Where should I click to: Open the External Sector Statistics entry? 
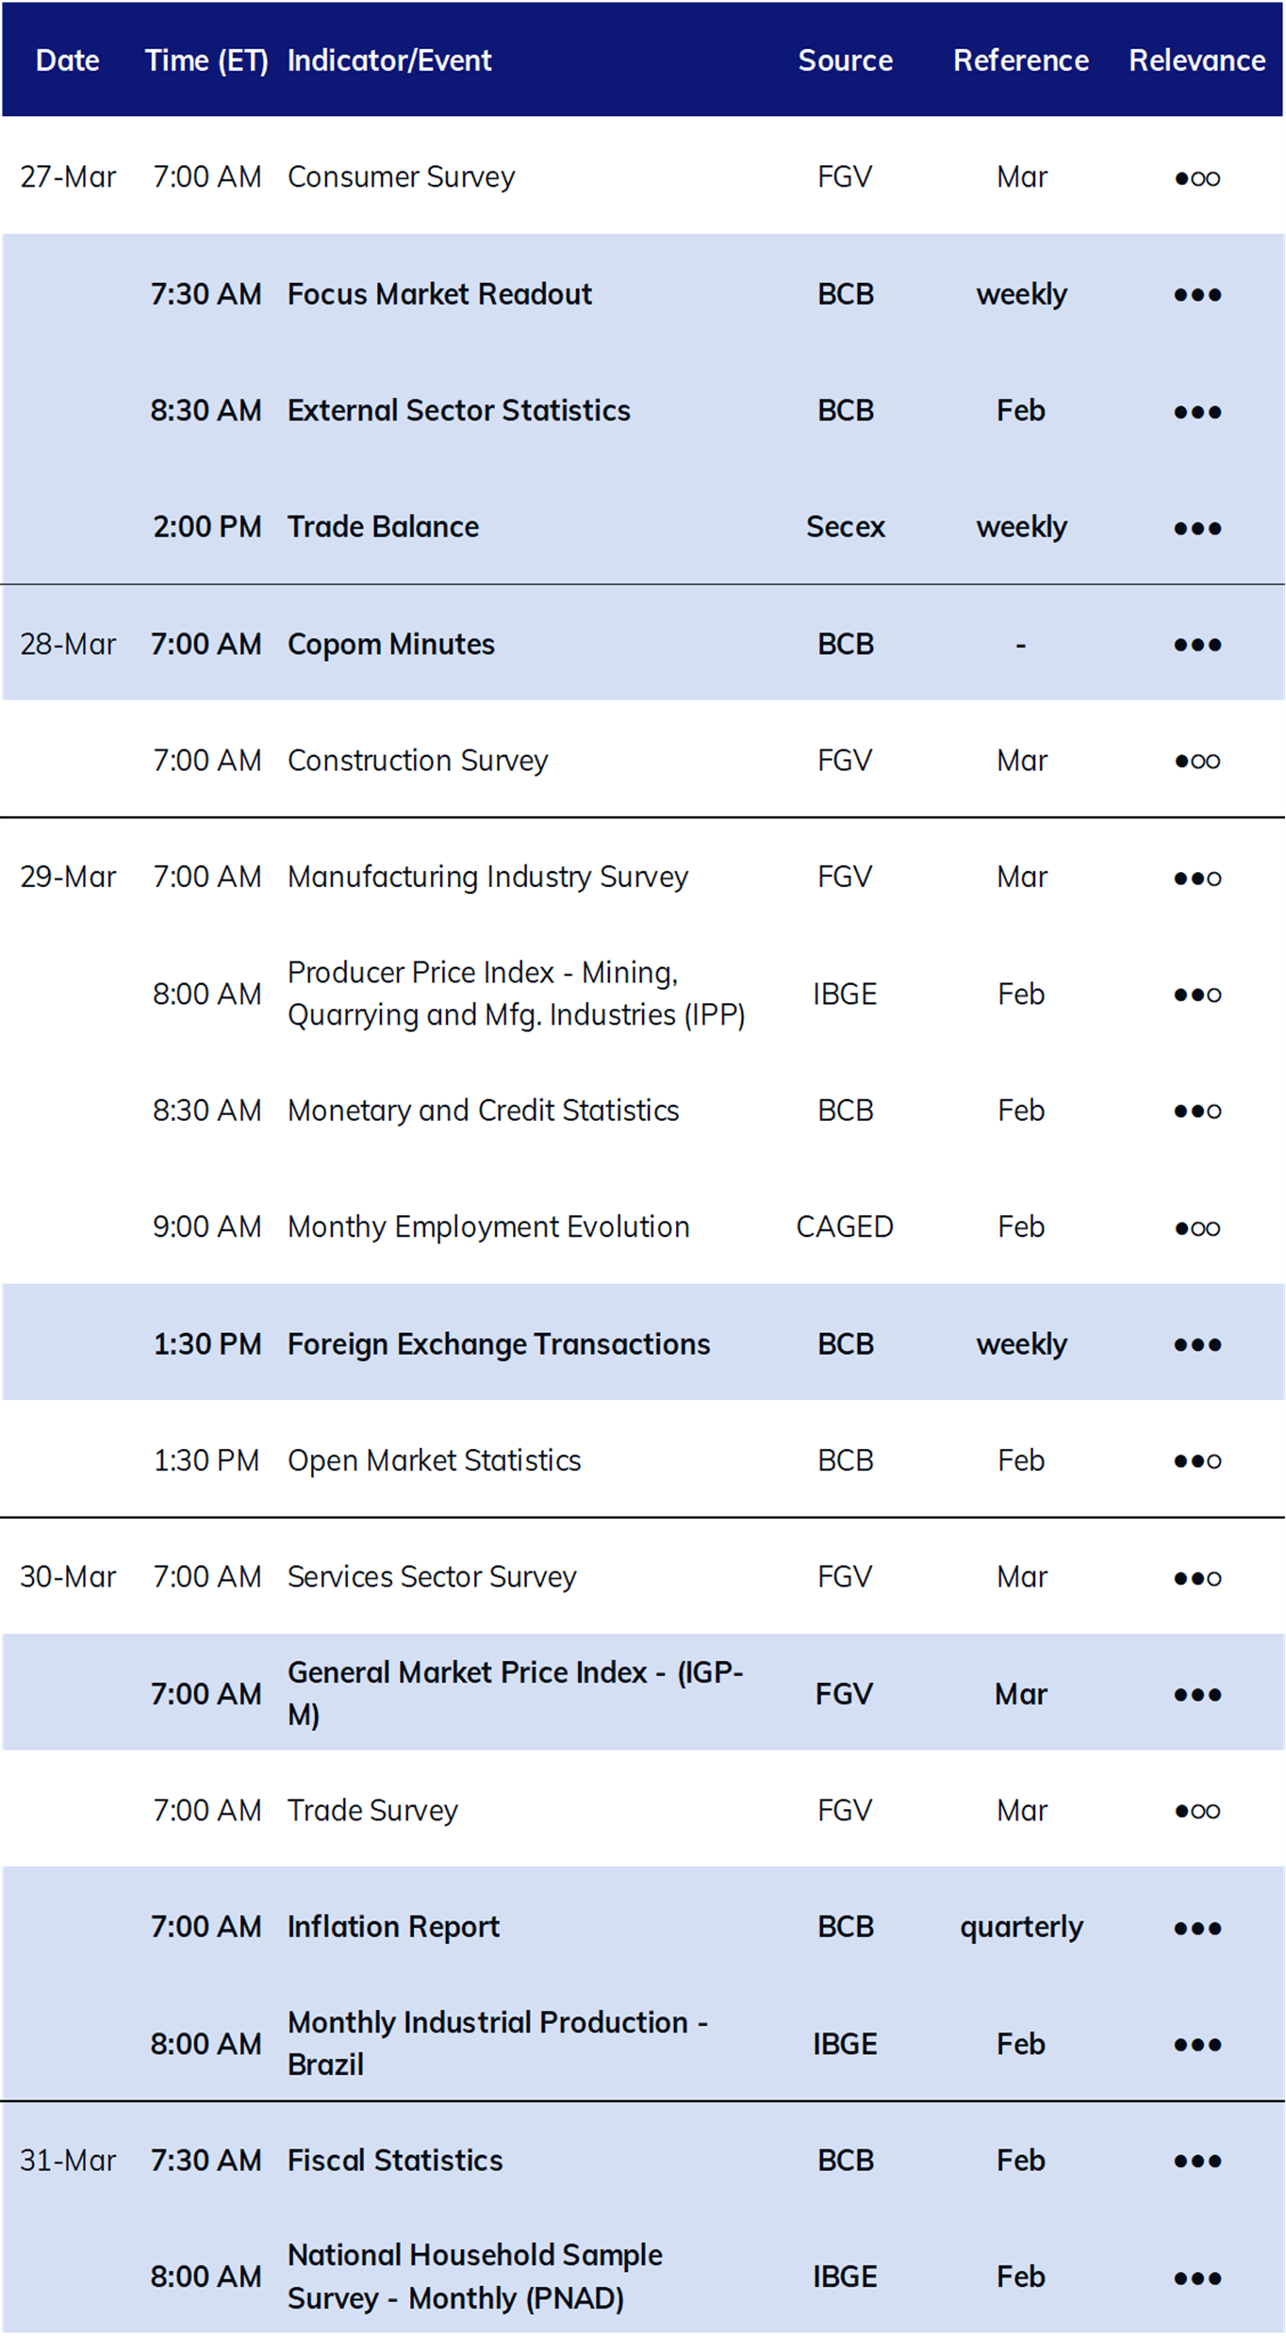point(459,411)
